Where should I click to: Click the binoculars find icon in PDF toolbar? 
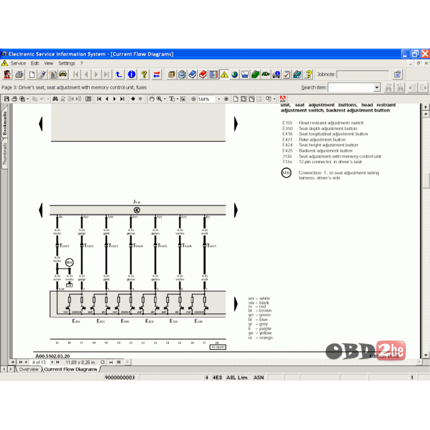[55, 99]
